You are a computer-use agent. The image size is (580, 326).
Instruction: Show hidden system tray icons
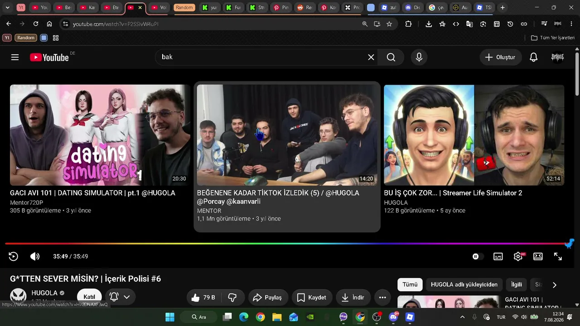(462, 317)
